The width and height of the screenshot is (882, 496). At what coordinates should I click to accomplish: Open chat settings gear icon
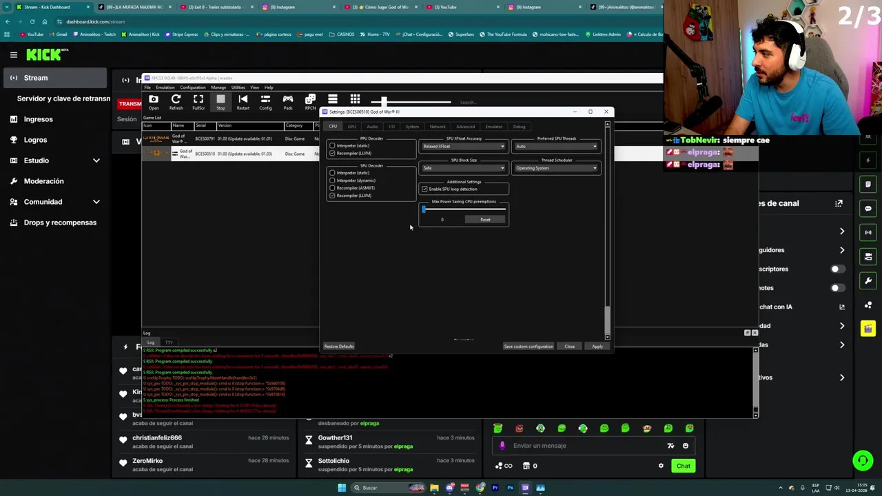point(661,466)
